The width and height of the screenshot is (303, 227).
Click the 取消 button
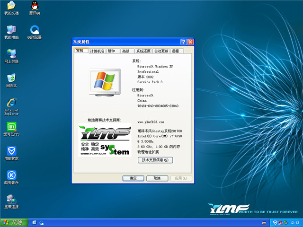coord(157,178)
